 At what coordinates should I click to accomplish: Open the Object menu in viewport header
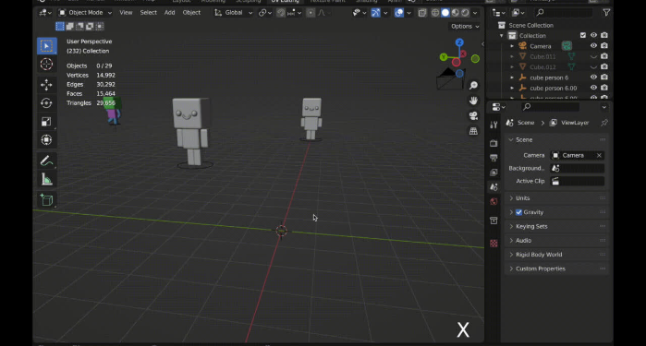click(x=191, y=13)
